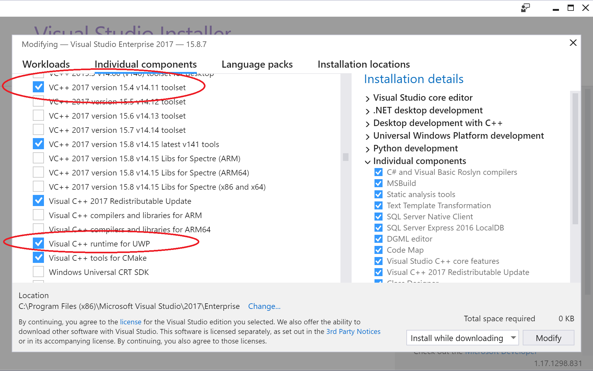Collapse Individual components in Installation details
Viewport: 593px width, 371px height.
pyautogui.click(x=367, y=162)
